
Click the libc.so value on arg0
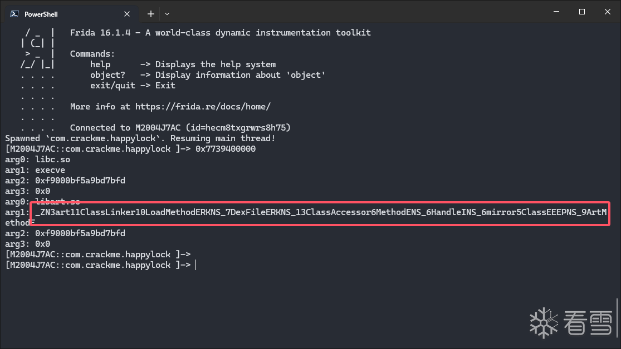53,159
